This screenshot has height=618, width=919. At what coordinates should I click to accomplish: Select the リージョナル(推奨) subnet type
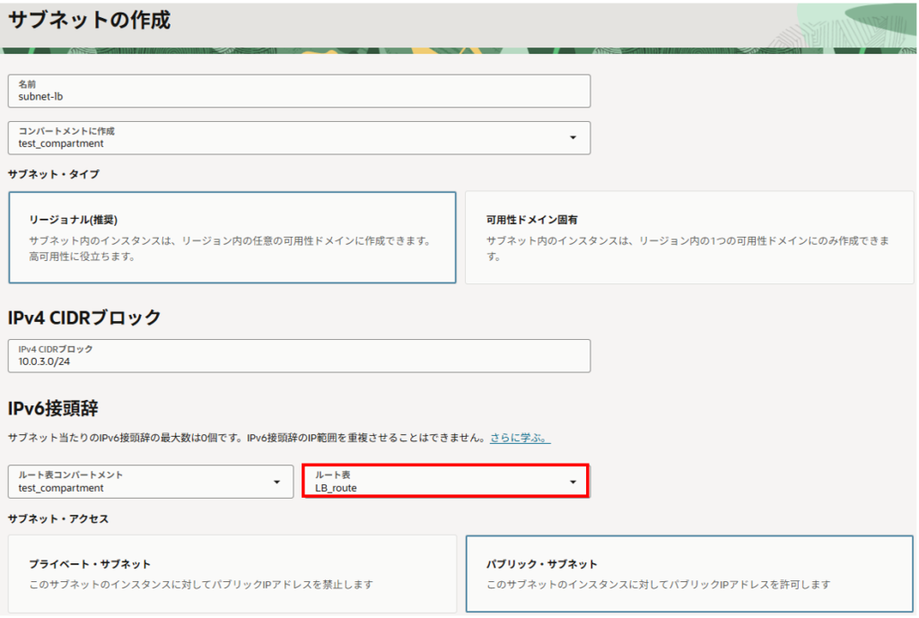(x=232, y=238)
